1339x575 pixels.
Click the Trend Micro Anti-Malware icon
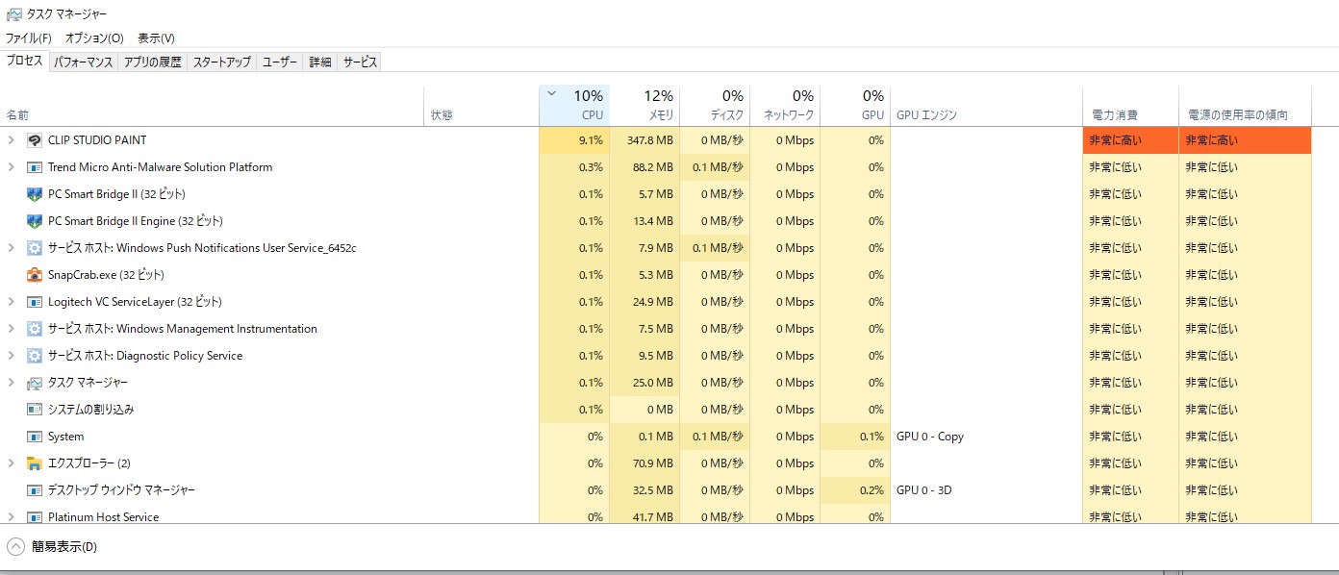point(35,167)
